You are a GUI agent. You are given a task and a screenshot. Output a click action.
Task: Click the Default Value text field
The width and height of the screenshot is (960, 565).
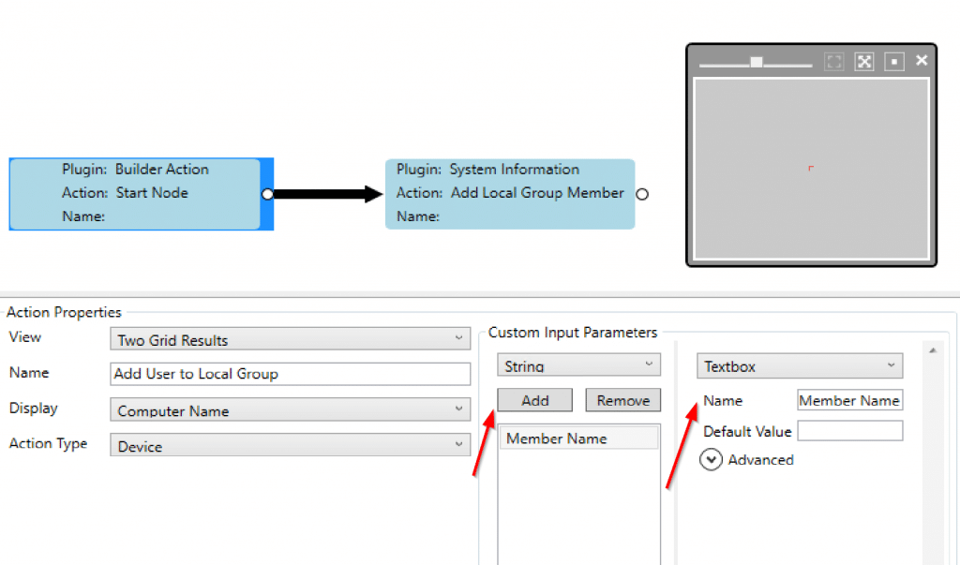pyautogui.click(x=849, y=431)
